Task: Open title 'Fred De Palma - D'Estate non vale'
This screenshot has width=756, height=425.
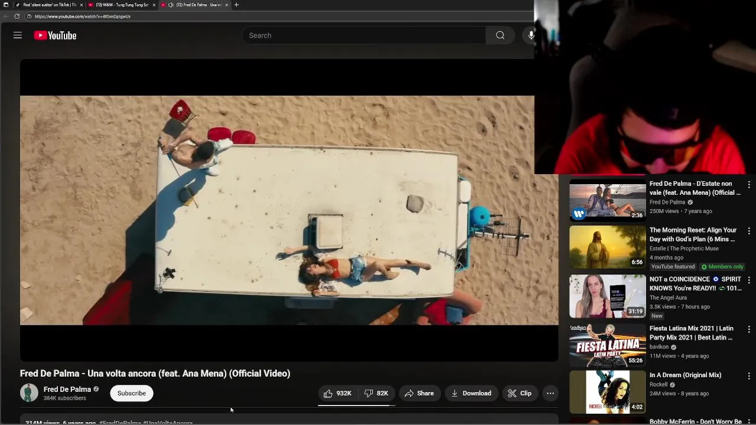Action: pyautogui.click(x=695, y=188)
